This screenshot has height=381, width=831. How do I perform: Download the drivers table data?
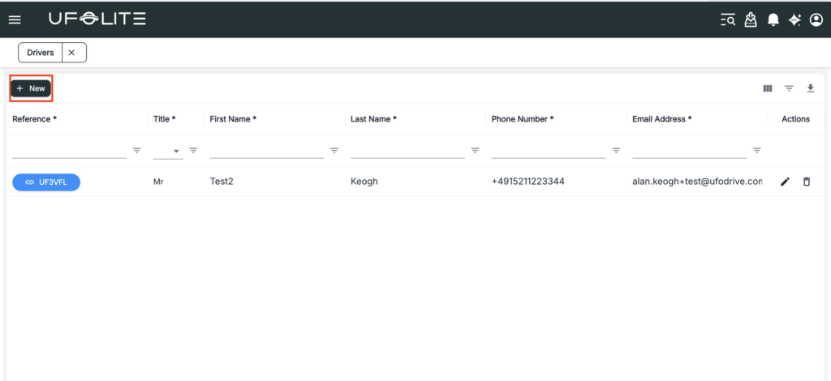810,88
